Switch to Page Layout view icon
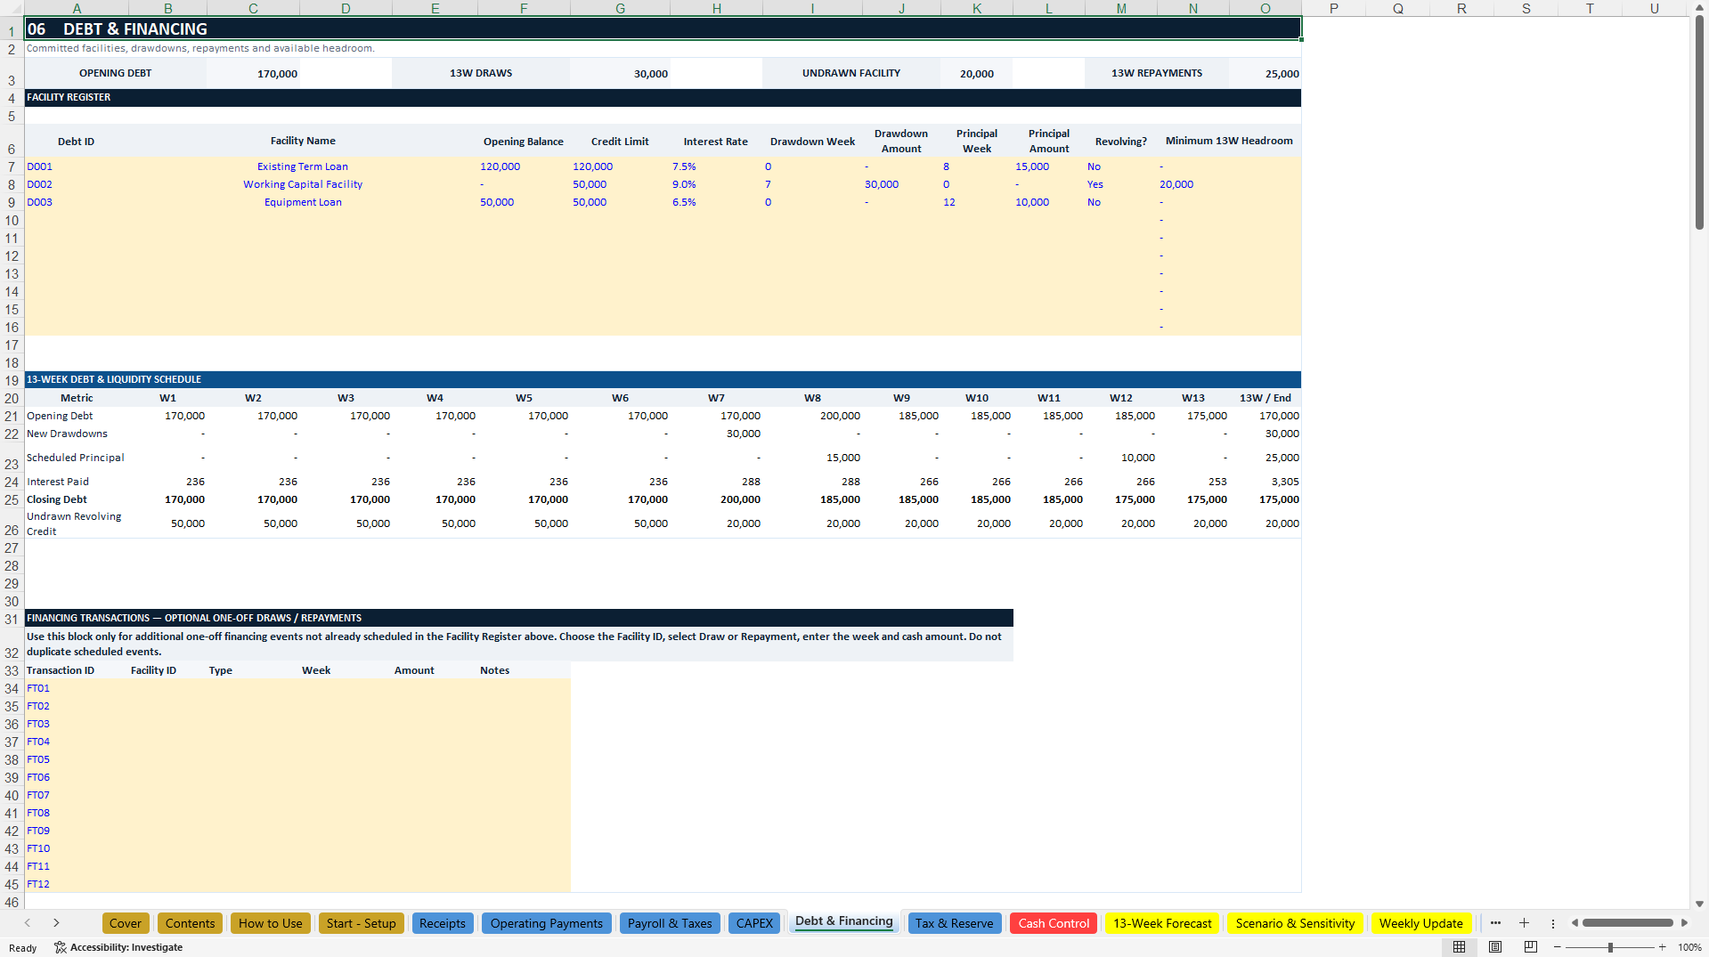 coord(1495,947)
